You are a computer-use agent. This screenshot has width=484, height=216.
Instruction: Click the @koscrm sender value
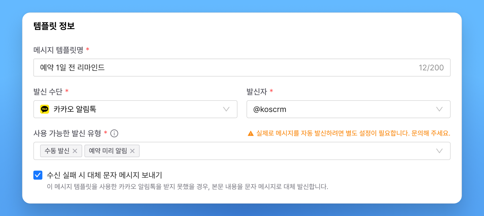pyautogui.click(x=270, y=109)
